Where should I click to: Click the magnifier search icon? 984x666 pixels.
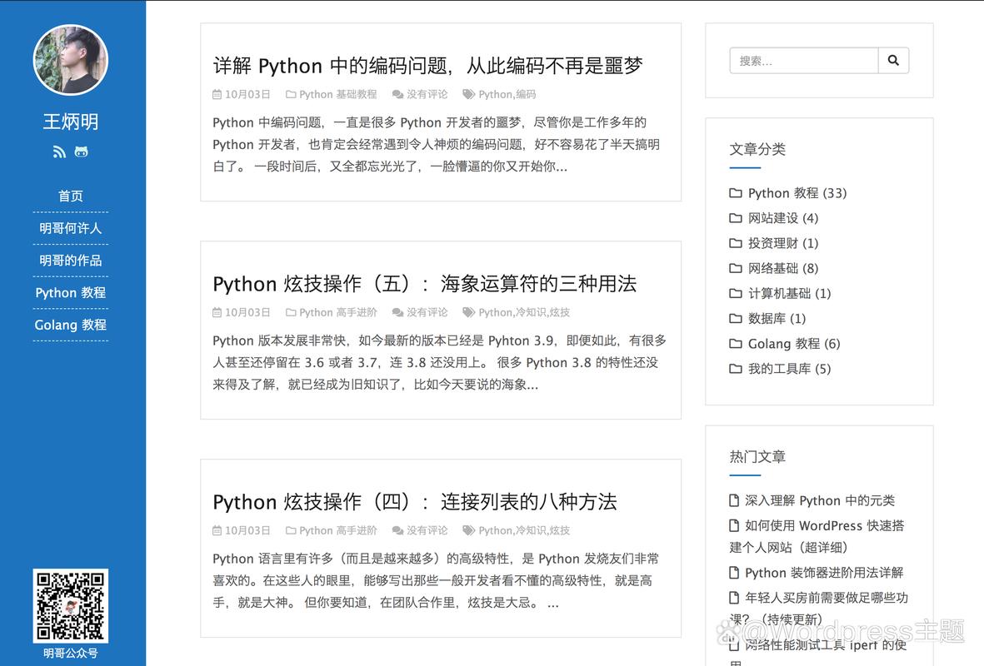point(893,60)
